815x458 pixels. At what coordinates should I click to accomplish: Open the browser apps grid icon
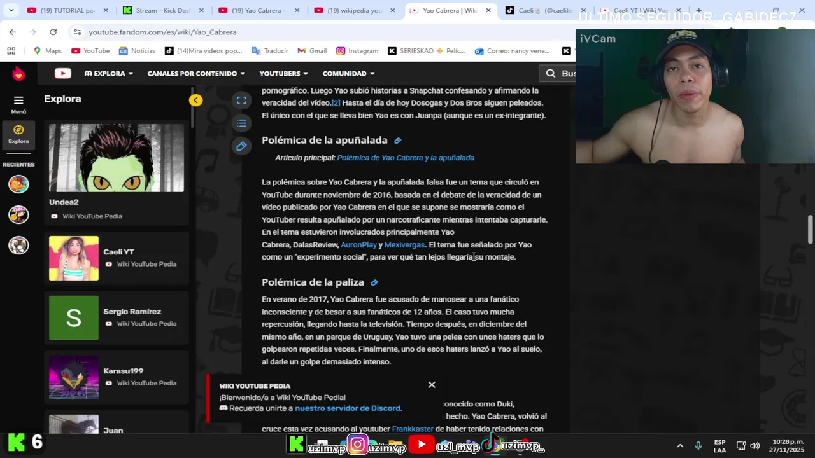click(x=11, y=51)
